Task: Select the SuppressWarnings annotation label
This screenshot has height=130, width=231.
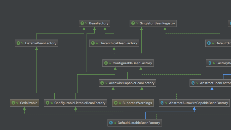Action: pyautogui.click(x=137, y=103)
